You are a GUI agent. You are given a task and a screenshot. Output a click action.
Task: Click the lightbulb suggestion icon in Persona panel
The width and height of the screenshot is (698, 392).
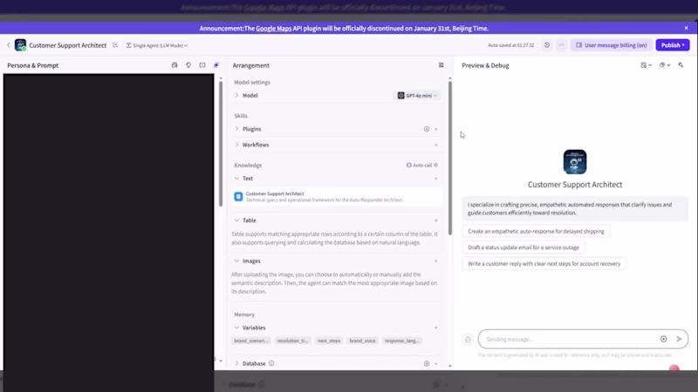[188, 64]
